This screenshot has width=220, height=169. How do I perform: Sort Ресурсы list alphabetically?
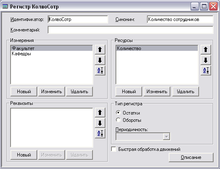coord(206,71)
